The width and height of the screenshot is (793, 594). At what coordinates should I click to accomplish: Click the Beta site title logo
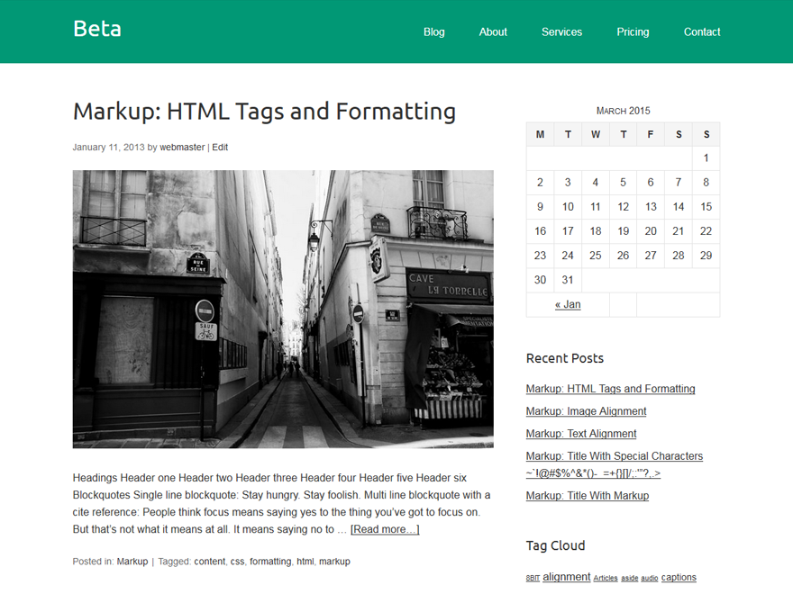click(x=96, y=28)
